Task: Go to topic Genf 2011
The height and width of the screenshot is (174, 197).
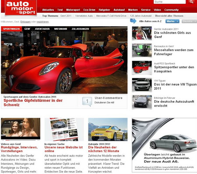Action: [66, 16]
